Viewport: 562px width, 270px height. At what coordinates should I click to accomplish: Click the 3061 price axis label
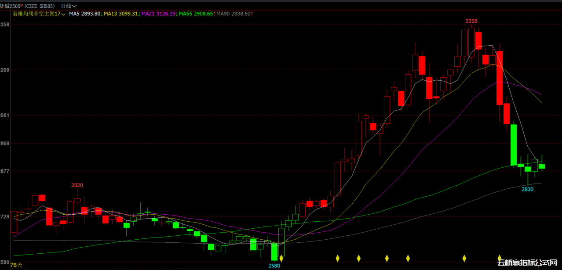[x=5, y=115]
